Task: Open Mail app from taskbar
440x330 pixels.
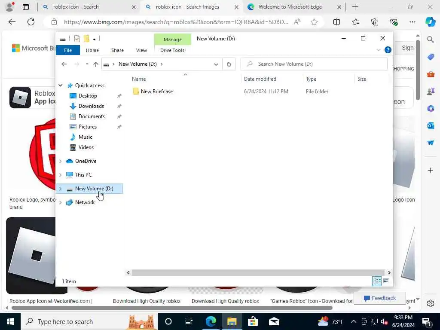Action: 274,321
